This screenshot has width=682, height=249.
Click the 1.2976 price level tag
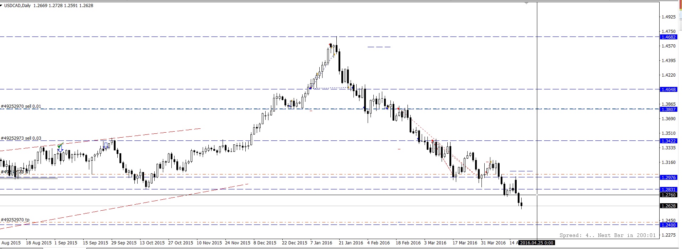[x=668, y=178]
